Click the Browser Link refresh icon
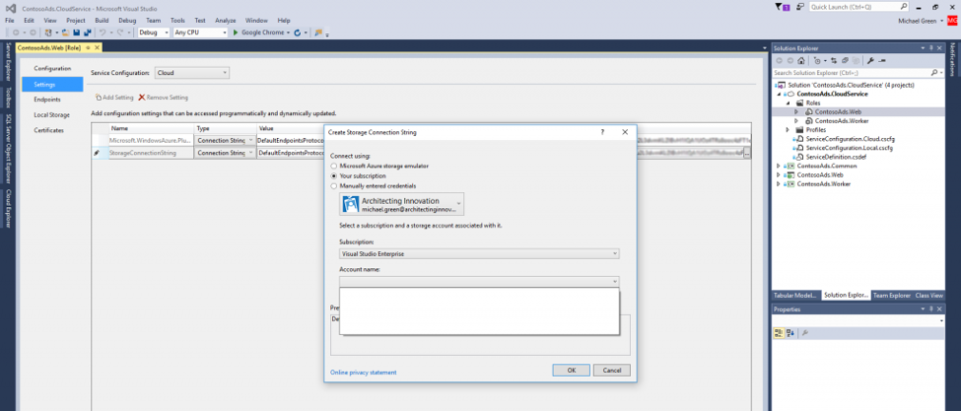This screenshot has width=961, height=411. tap(298, 33)
